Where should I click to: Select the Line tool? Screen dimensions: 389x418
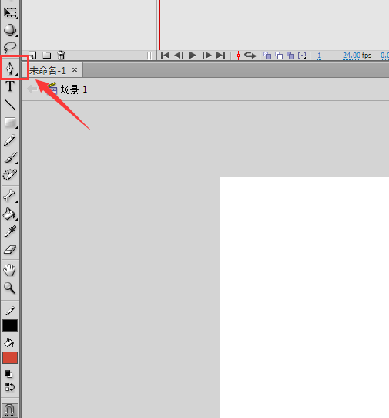[x=10, y=104]
